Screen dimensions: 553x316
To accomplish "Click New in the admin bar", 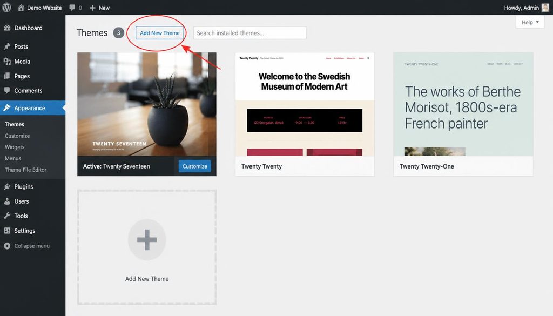I will click(x=104, y=8).
